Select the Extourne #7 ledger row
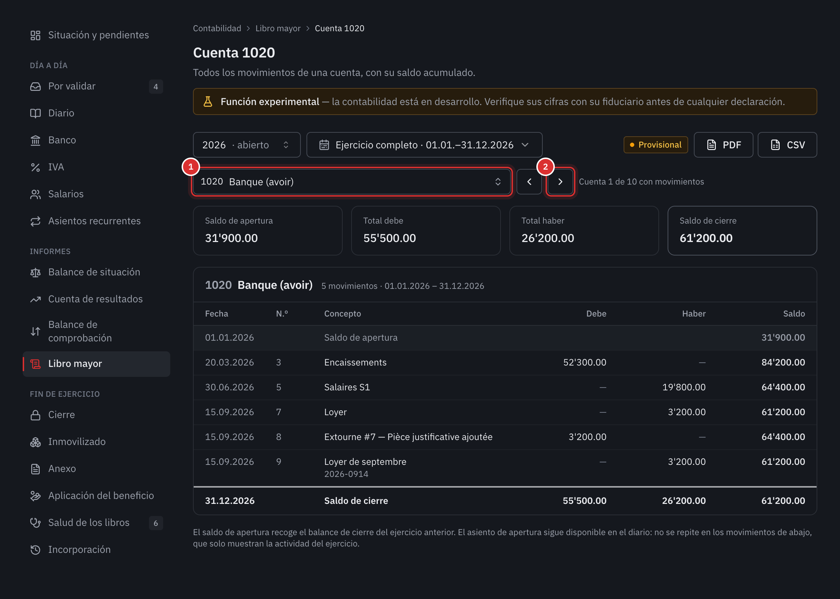 (x=505, y=437)
